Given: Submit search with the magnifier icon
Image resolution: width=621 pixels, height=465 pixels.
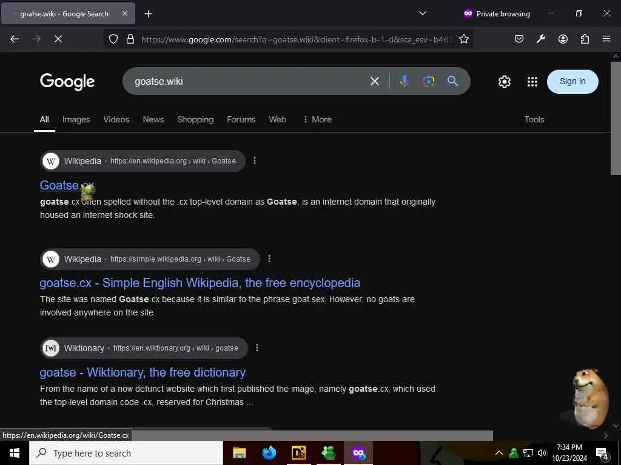Looking at the screenshot, I should (x=452, y=81).
